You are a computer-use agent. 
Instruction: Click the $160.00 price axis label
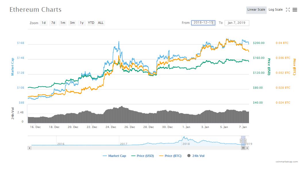pos(259,58)
